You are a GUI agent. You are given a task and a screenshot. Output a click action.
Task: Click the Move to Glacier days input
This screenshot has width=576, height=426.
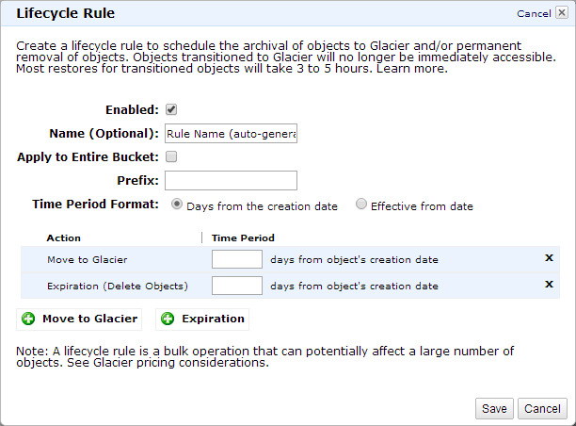click(x=237, y=259)
